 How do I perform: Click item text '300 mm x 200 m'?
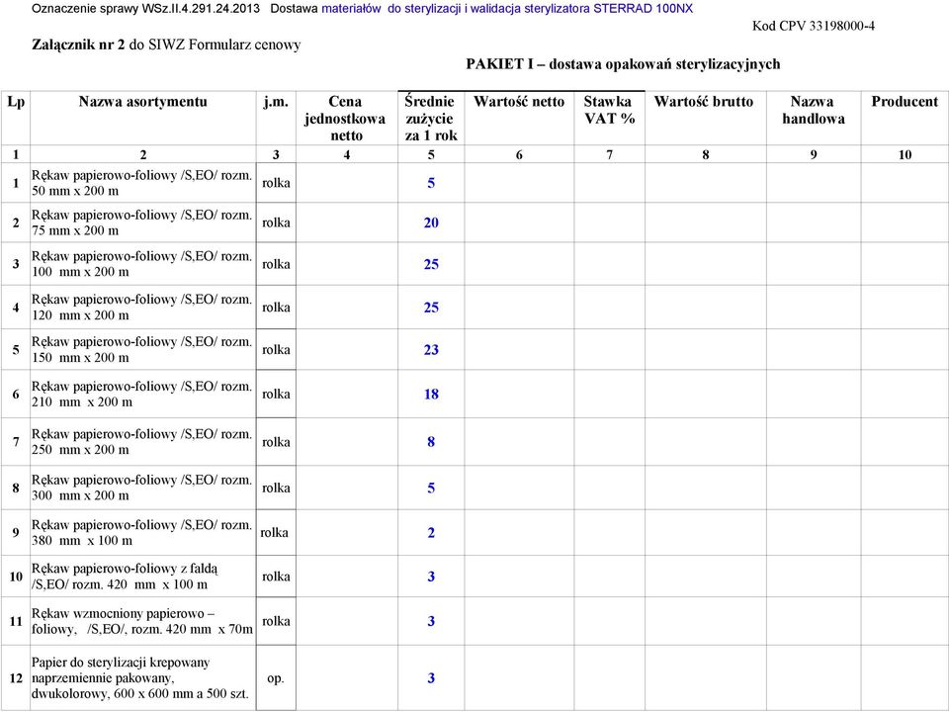point(80,495)
